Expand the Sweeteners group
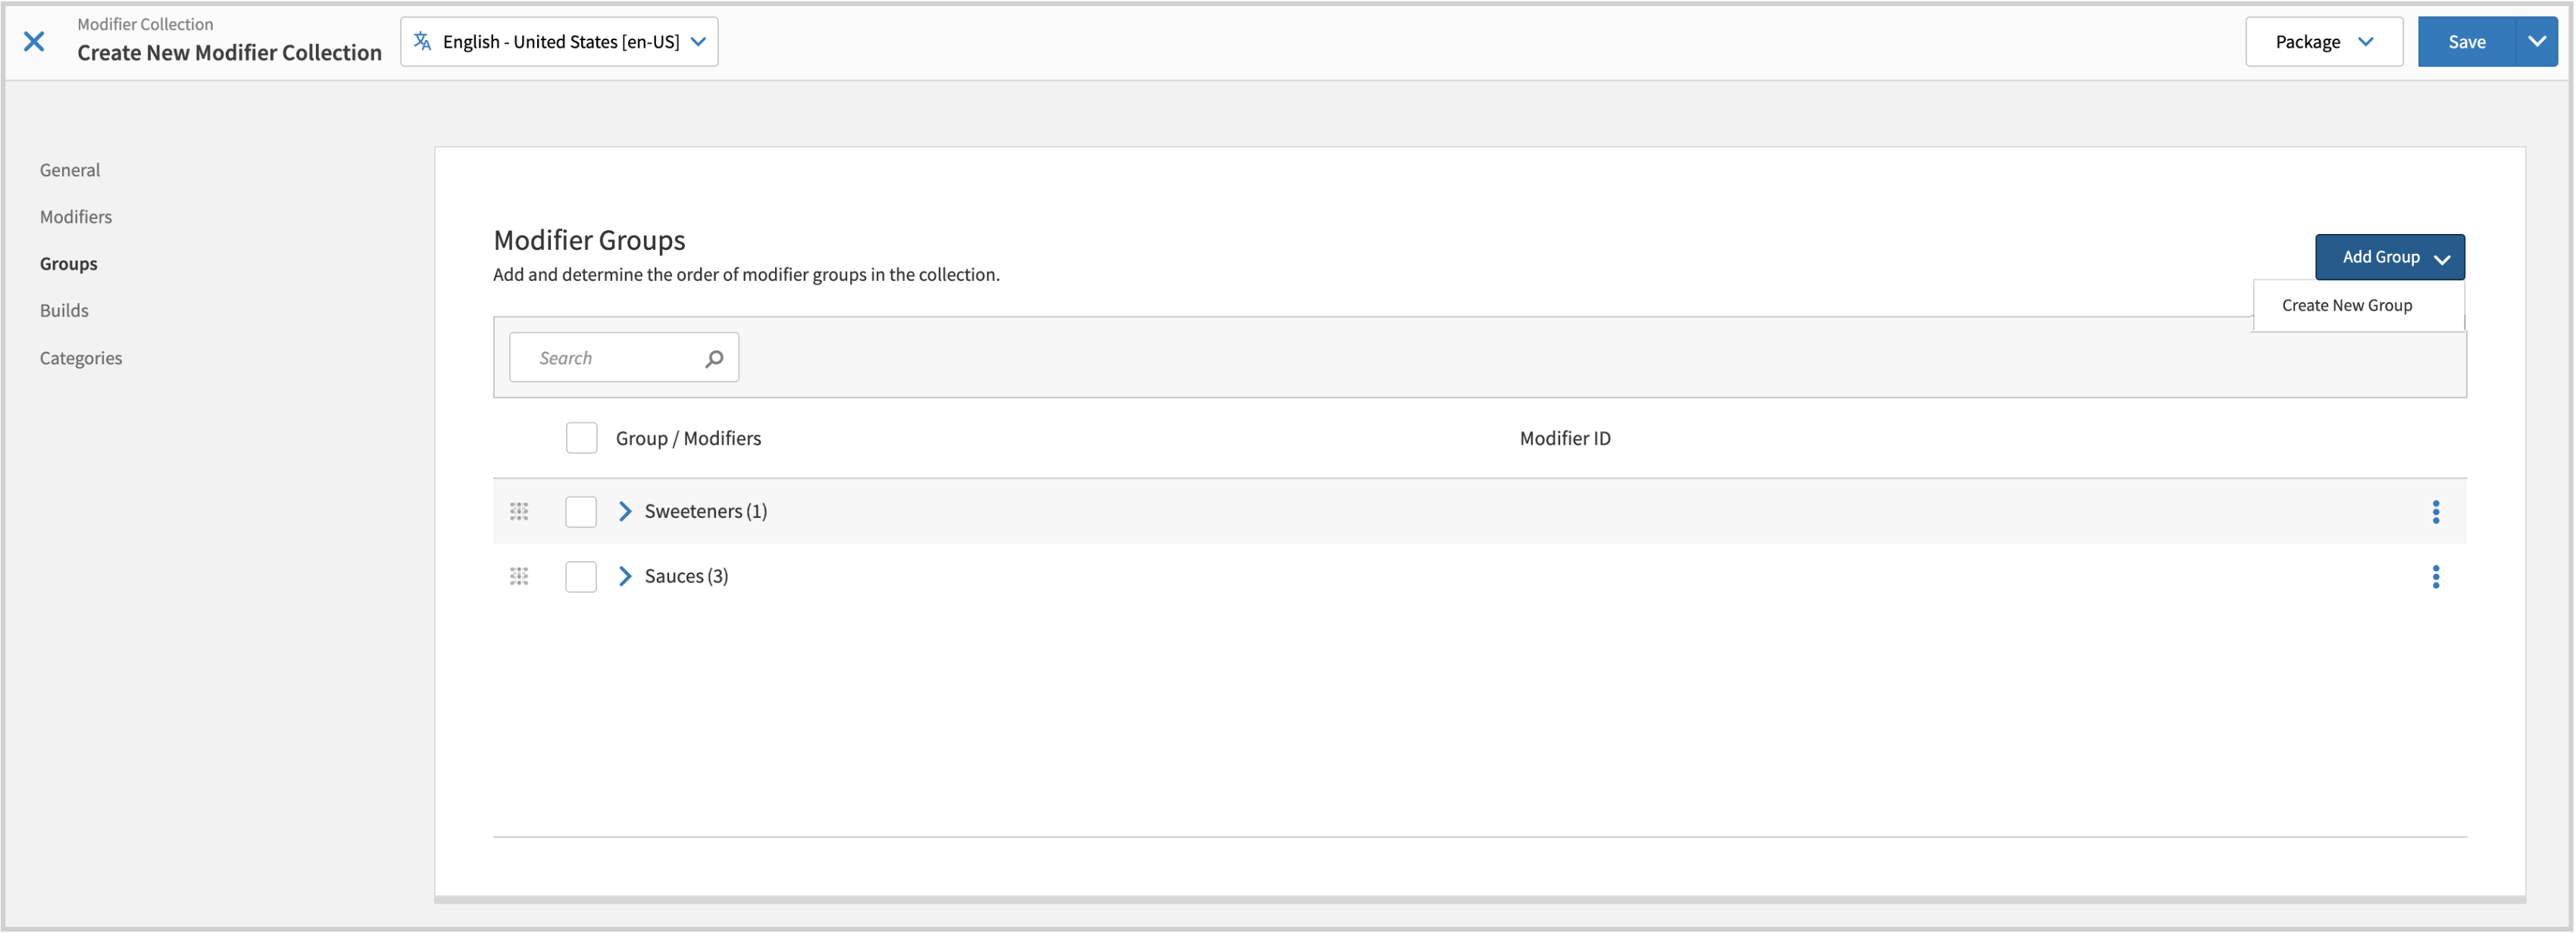The width and height of the screenshot is (2576, 933). tap(625, 511)
